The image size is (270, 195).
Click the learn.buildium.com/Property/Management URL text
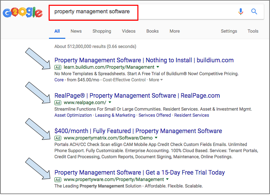coord(109,67)
